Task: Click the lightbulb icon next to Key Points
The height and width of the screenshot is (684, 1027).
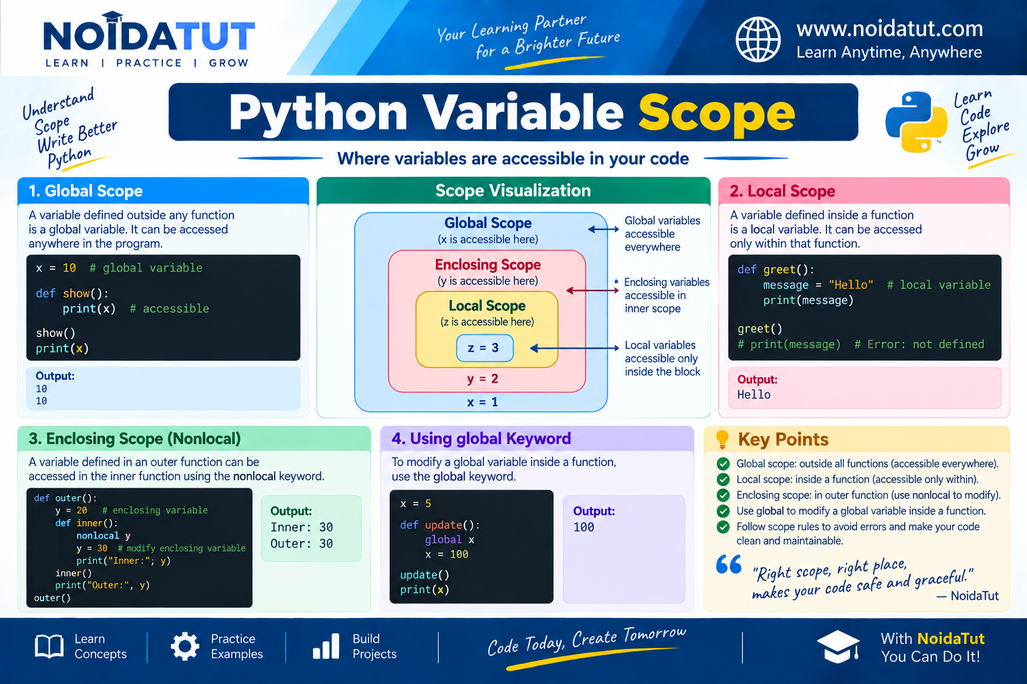Action: [x=722, y=439]
